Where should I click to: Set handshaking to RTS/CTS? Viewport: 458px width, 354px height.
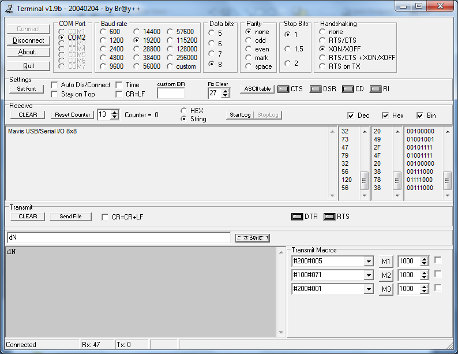point(322,40)
